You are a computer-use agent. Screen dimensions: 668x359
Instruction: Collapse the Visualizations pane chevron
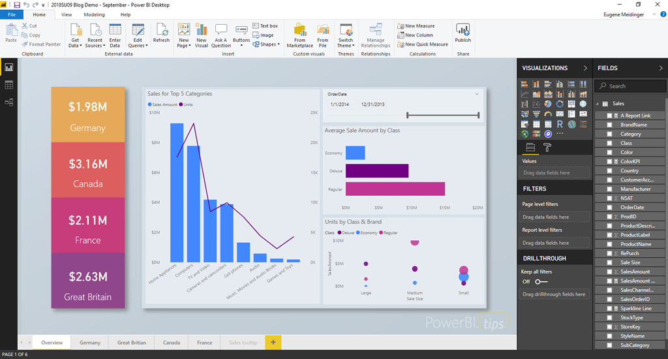click(585, 68)
